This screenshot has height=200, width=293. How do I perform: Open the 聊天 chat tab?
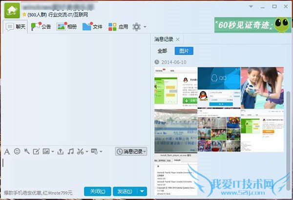[16, 27]
